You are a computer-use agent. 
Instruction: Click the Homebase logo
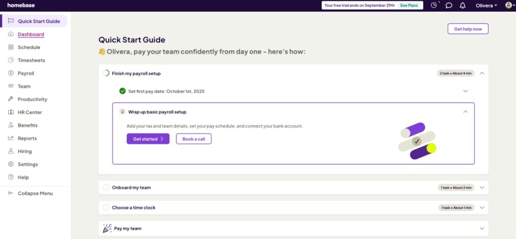(21, 6)
